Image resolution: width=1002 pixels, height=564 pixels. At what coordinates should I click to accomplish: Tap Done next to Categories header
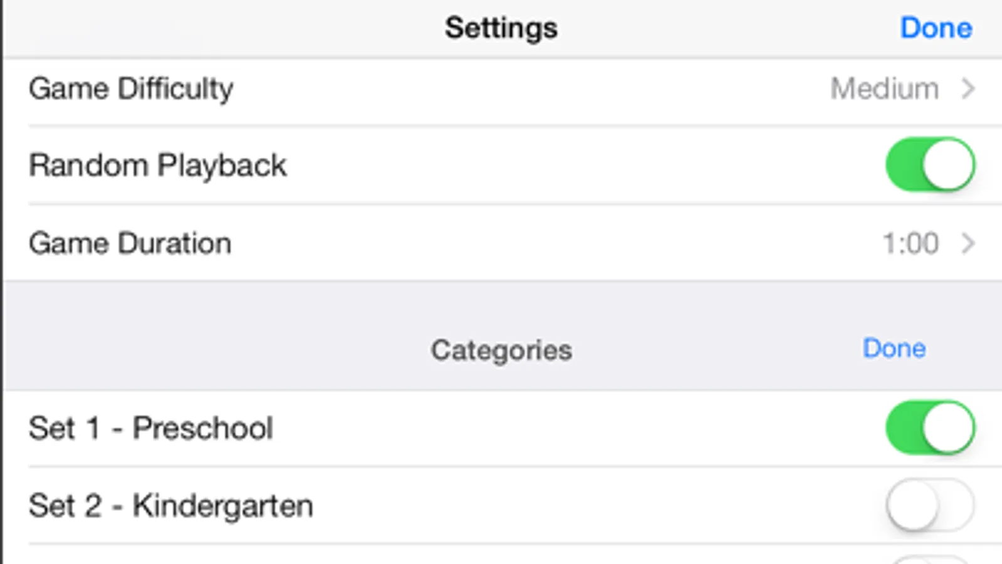[x=894, y=348]
